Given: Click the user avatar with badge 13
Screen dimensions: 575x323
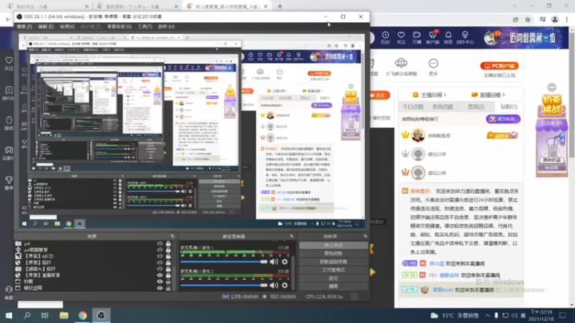Looking at the screenshot, I should click(492, 37).
